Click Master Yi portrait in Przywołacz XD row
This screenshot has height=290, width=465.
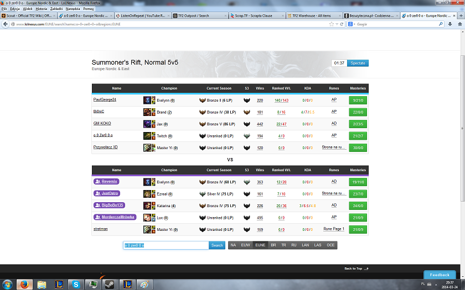tap(147, 147)
